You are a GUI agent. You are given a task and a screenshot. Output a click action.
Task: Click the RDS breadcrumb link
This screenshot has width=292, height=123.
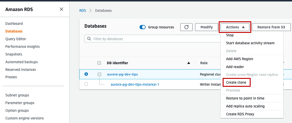(x=82, y=10)
